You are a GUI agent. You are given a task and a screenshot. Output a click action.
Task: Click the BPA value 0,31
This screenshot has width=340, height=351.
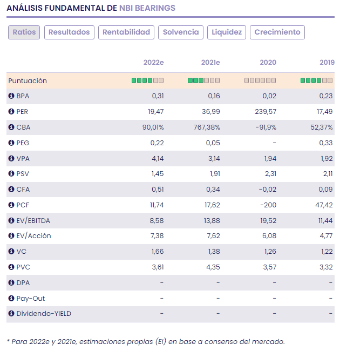coord(158,96)
